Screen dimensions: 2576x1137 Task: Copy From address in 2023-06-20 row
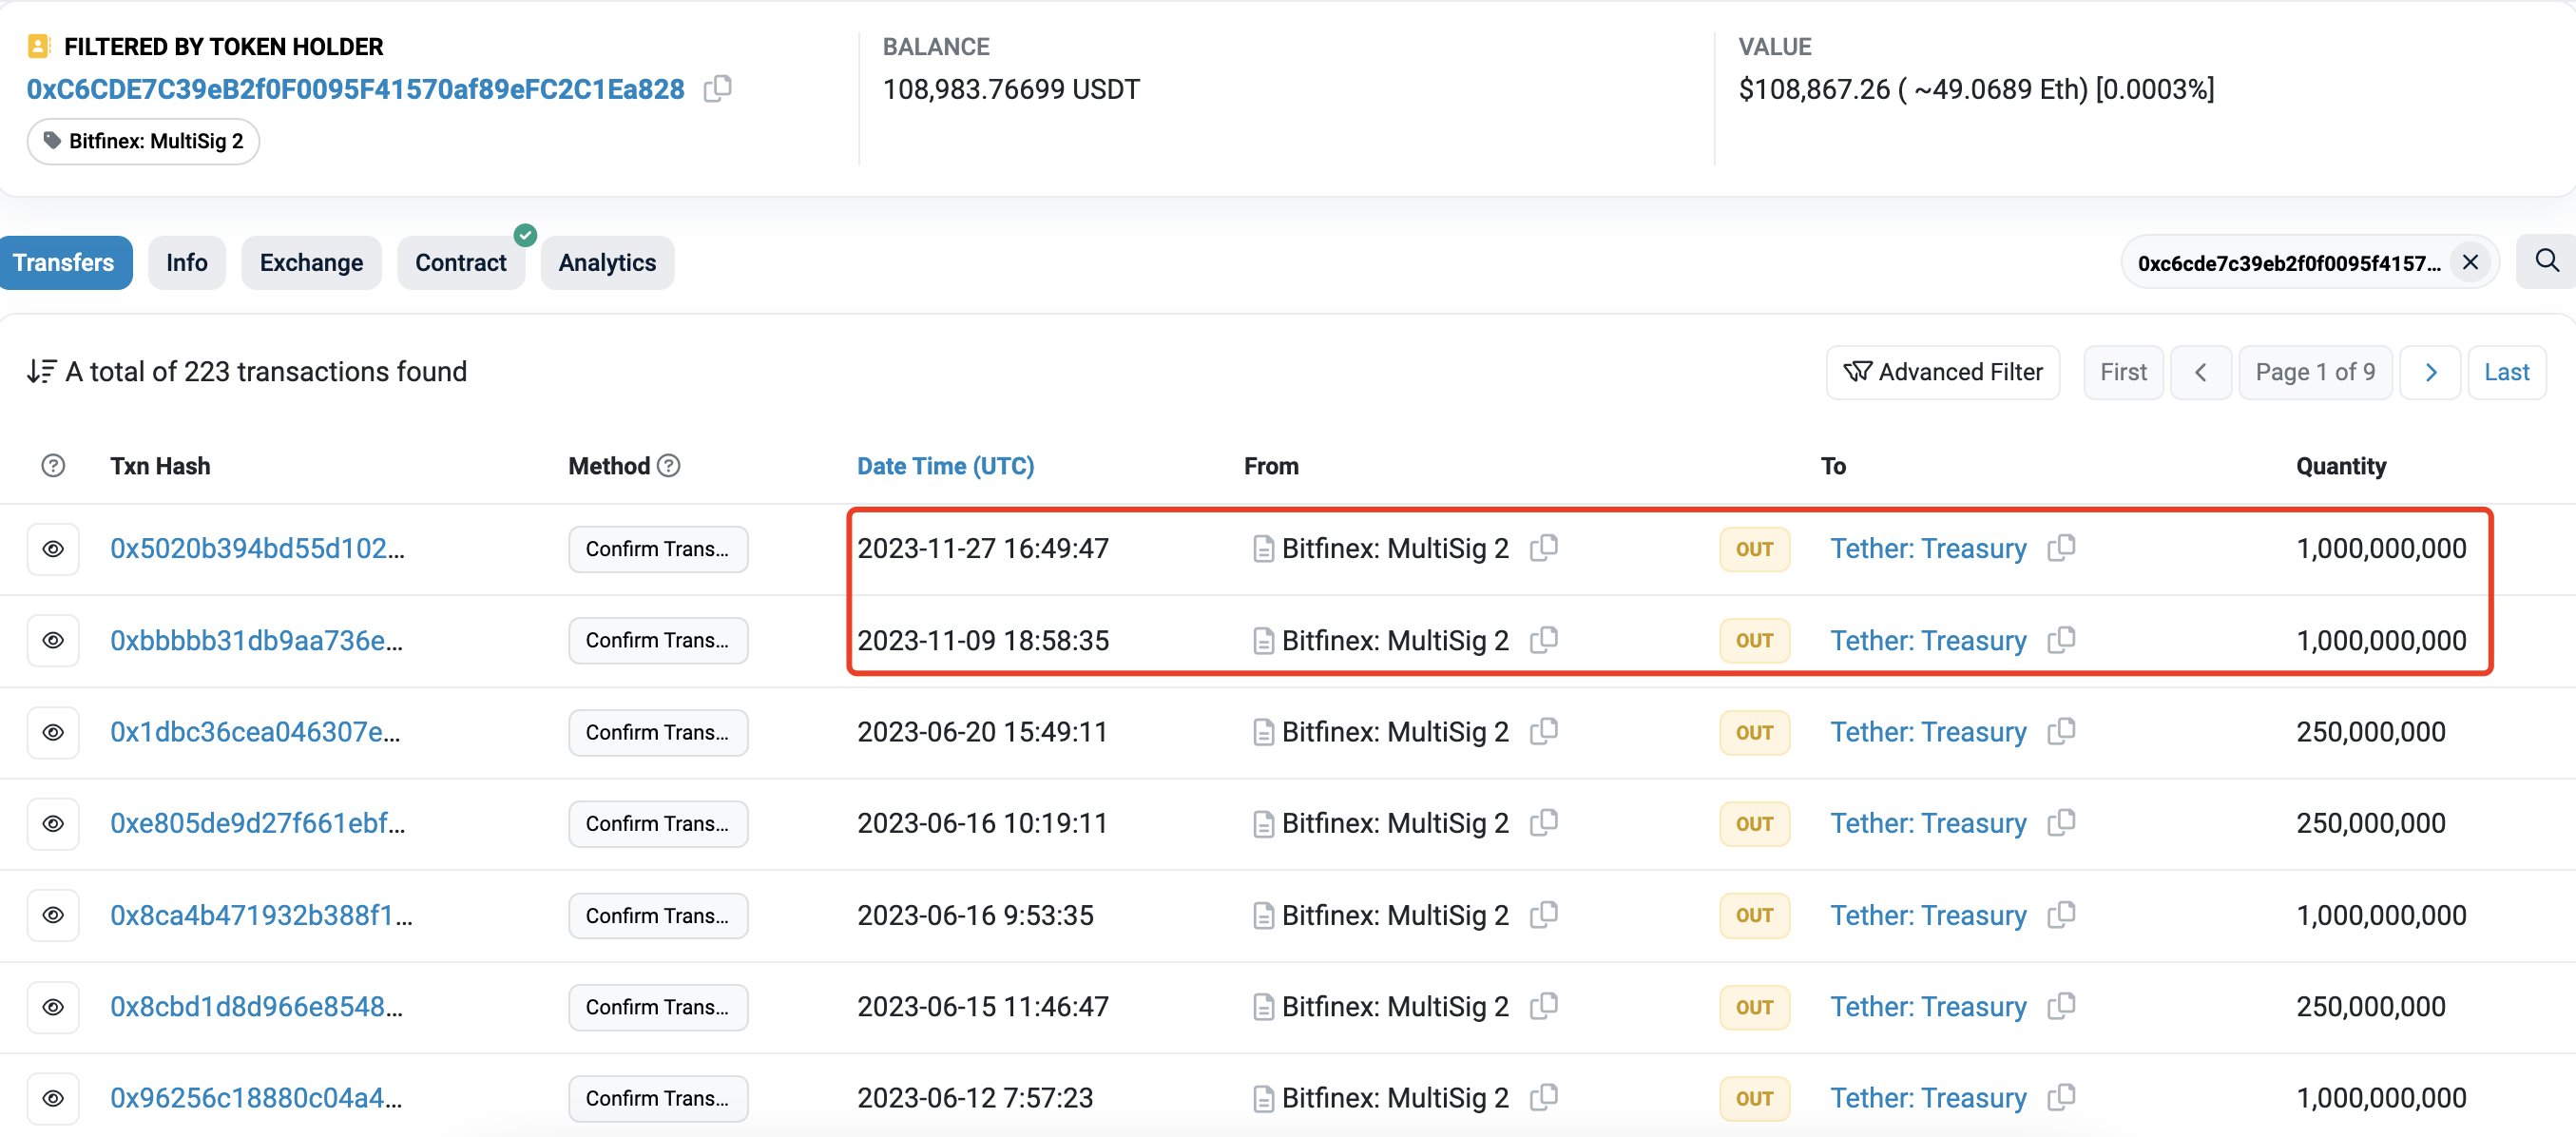(x=1544, y=732)
